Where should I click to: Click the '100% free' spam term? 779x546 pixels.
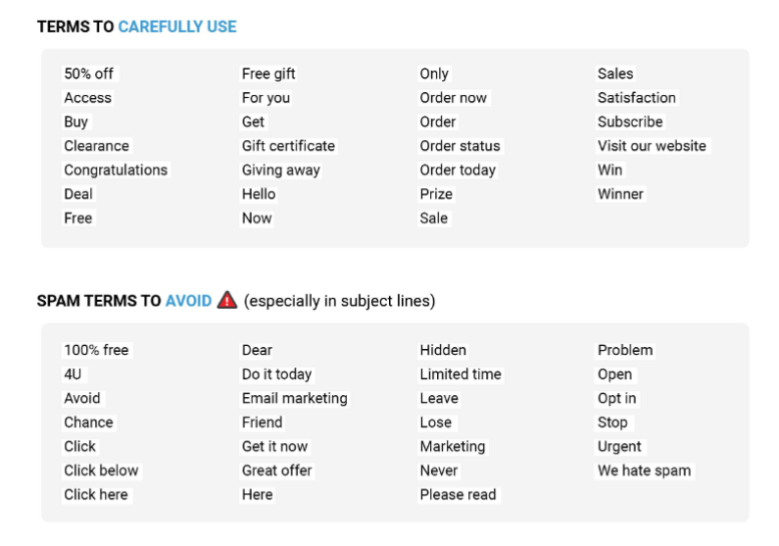(97, 350)
